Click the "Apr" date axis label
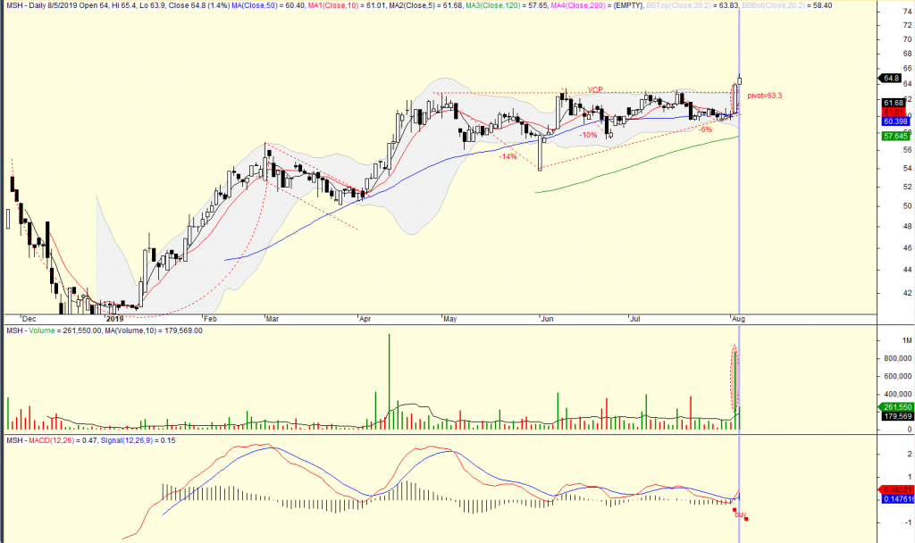 [x=363, y=318]
